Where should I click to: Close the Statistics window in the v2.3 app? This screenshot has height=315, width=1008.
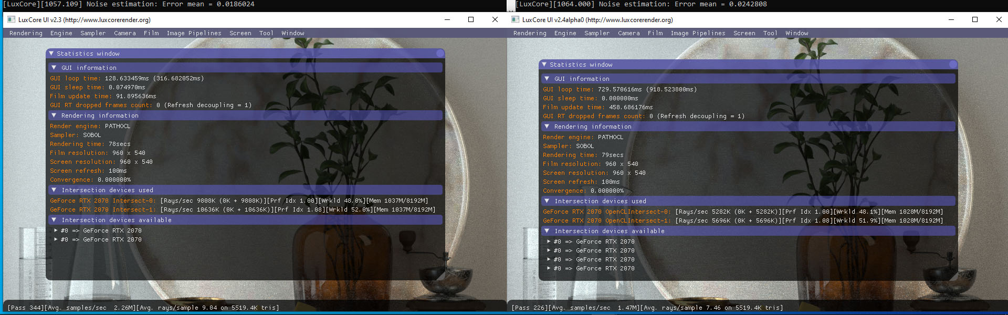coord(439,54)
